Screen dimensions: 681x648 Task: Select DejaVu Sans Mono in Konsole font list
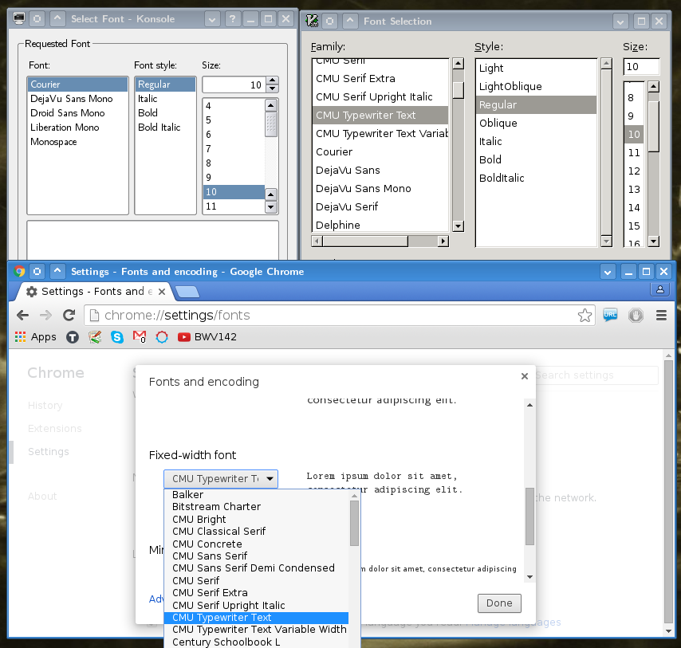pyautogui.click(x=71, y=99)
